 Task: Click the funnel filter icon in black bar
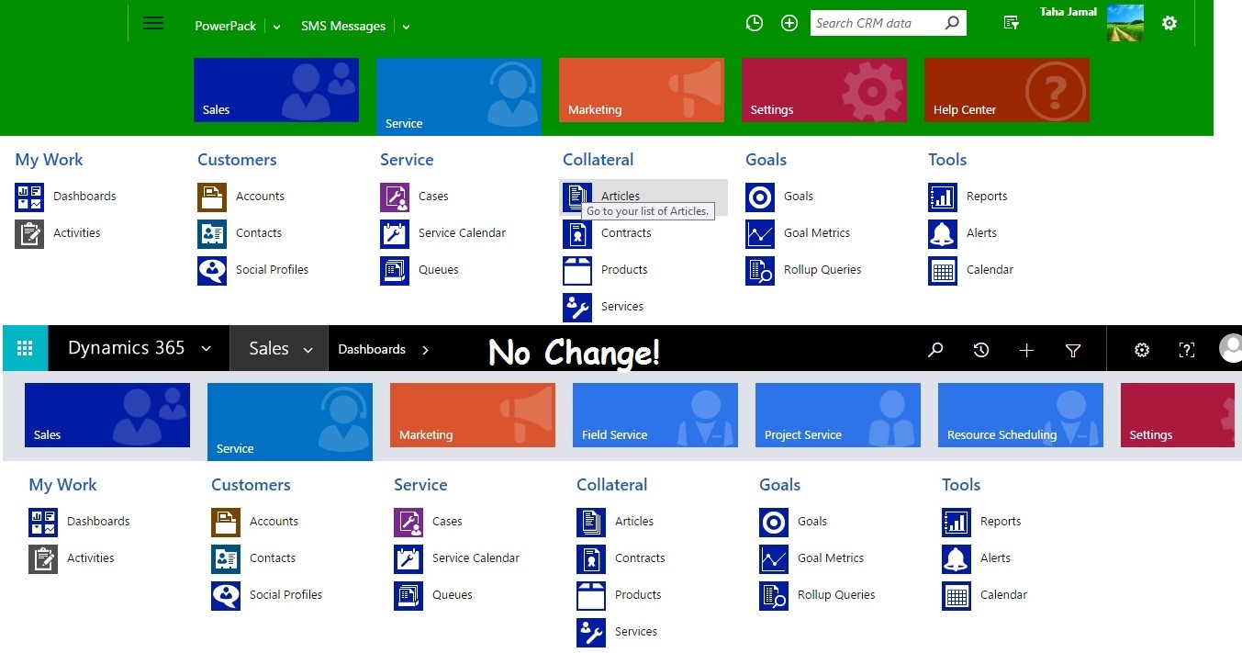[x=1072, y=350]
